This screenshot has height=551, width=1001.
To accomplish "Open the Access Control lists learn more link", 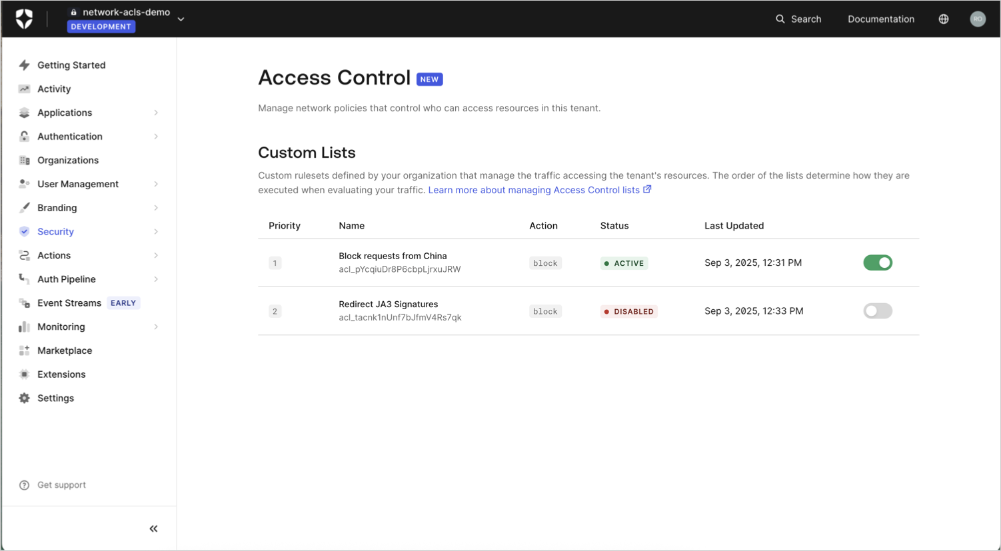I will 535,190.
